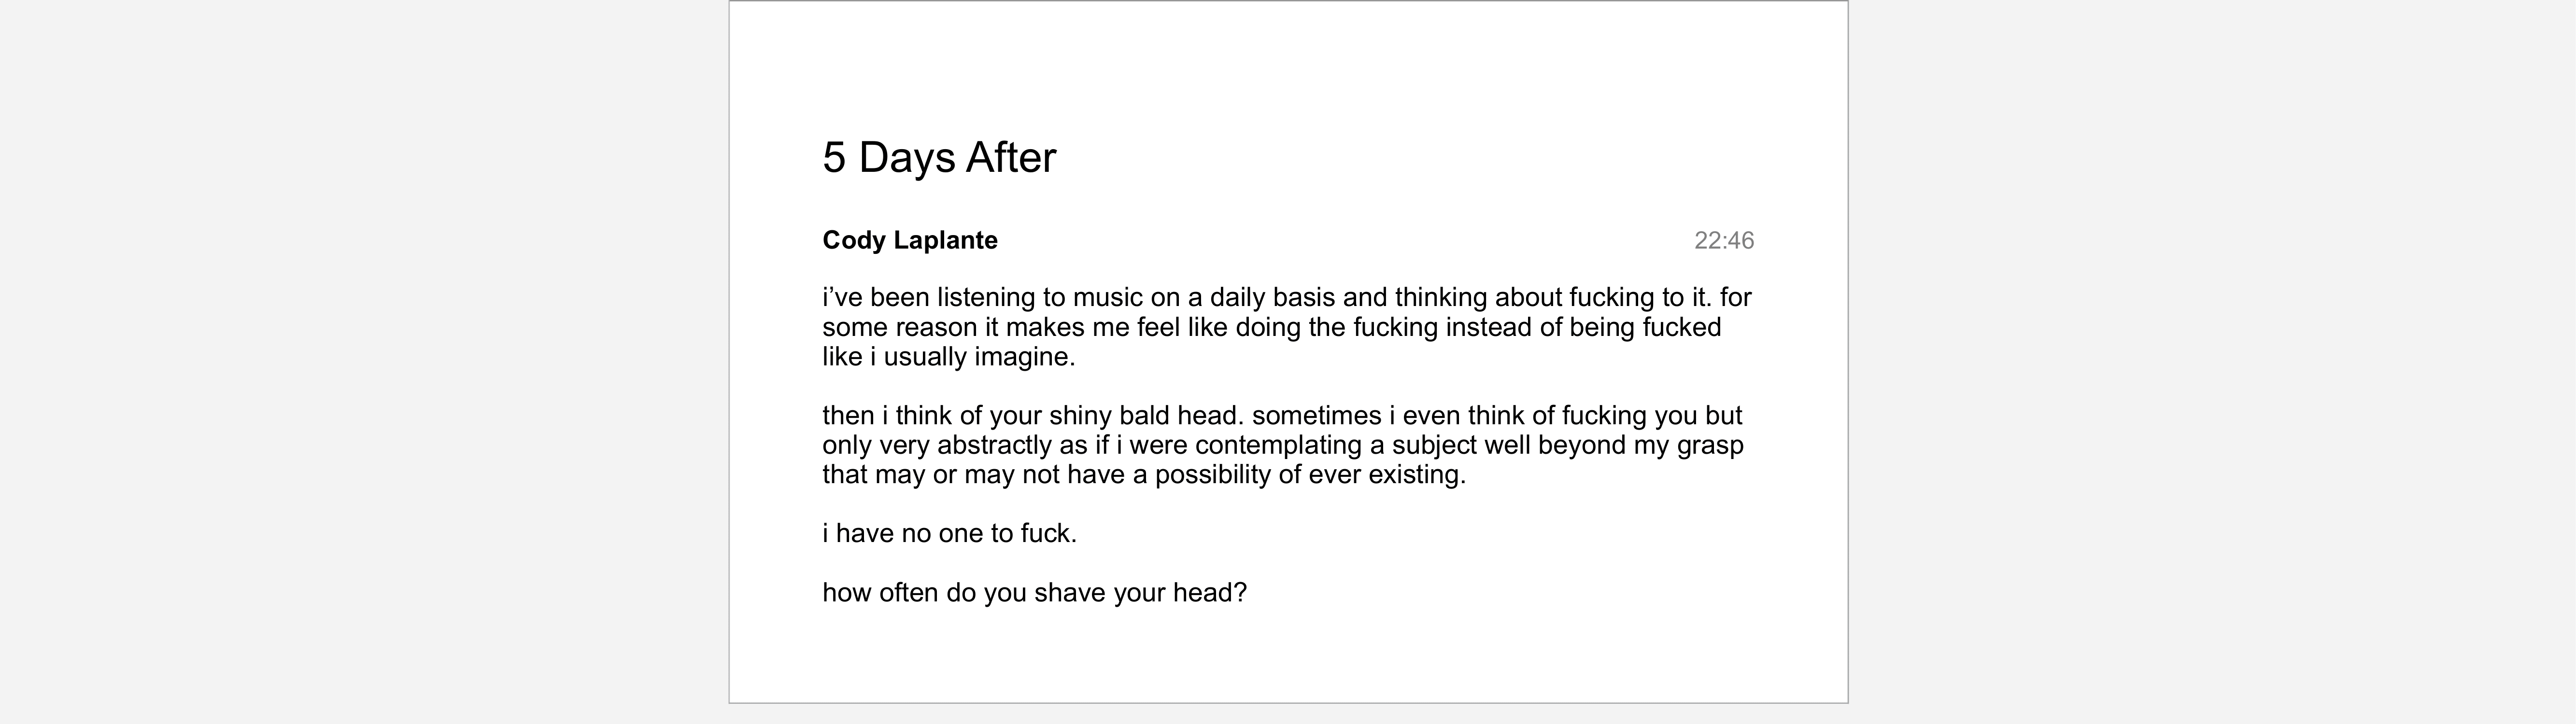Click the word "possibility"
The image size is (2576, 724).
point(1212,474)
